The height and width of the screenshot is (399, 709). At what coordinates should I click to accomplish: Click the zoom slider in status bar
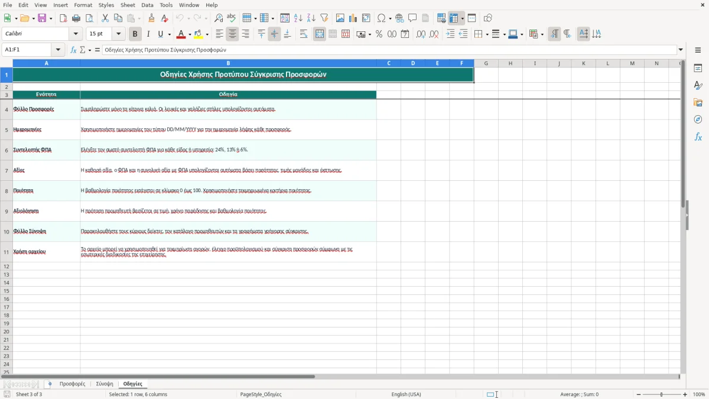tap(662, 394)
